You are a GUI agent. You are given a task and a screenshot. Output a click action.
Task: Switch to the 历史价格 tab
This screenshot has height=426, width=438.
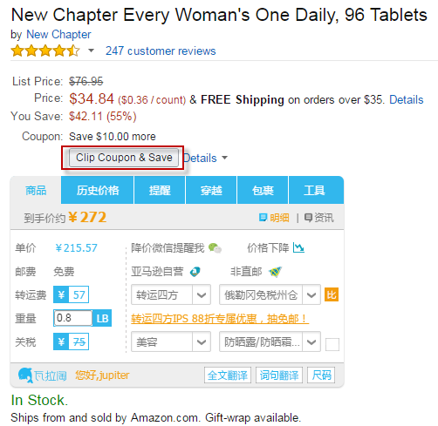point(98,190)
